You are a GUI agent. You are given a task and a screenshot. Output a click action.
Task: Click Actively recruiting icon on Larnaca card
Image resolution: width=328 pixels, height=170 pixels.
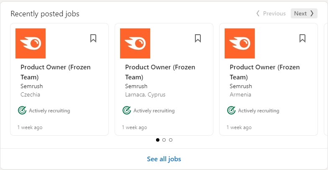[127, 111]
